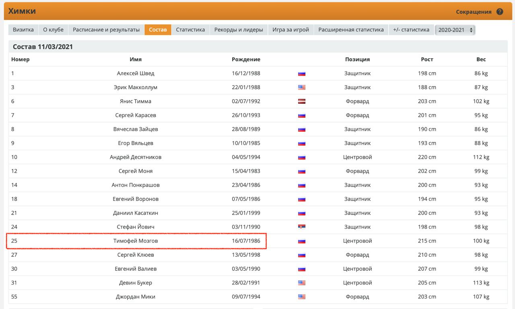Screen dimensions: 515x309
Task: Click the US flag in Эрик Макколлум row
Action: coord(302,88)
